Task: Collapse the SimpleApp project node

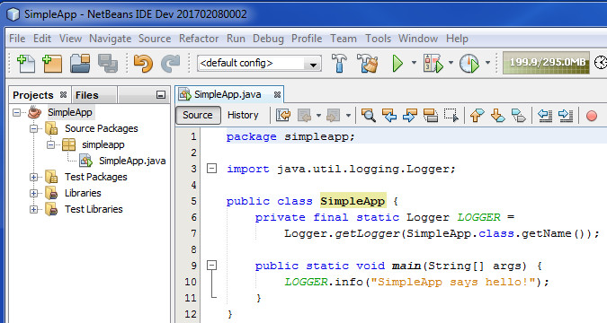Action: (x=17, y=113)
